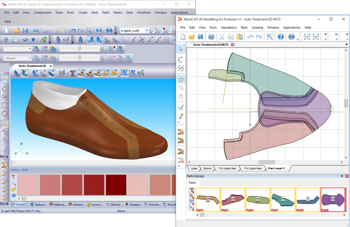Pick the darkest red swatch in Colors panel
The image size is (350, 227).
(116, 185)
